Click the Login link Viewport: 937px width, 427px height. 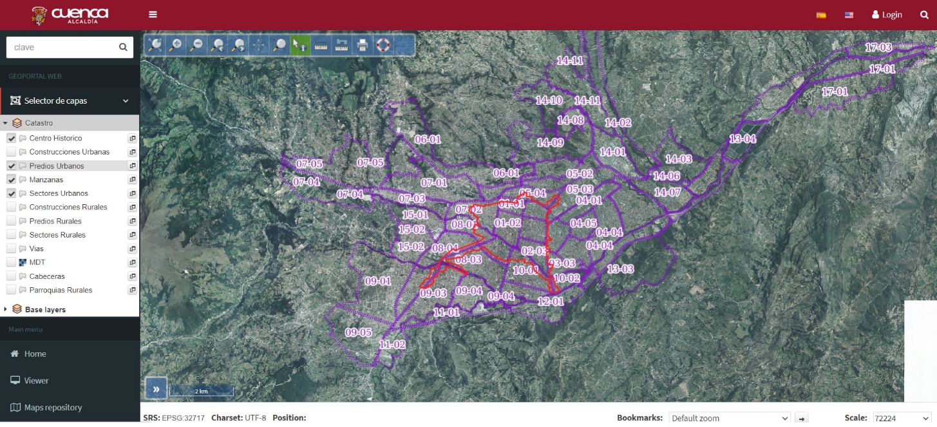pos(887,15)
